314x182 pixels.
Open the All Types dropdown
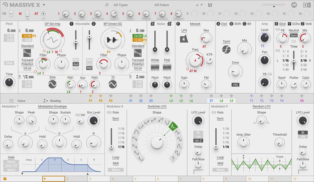click(x=120, y=5)
